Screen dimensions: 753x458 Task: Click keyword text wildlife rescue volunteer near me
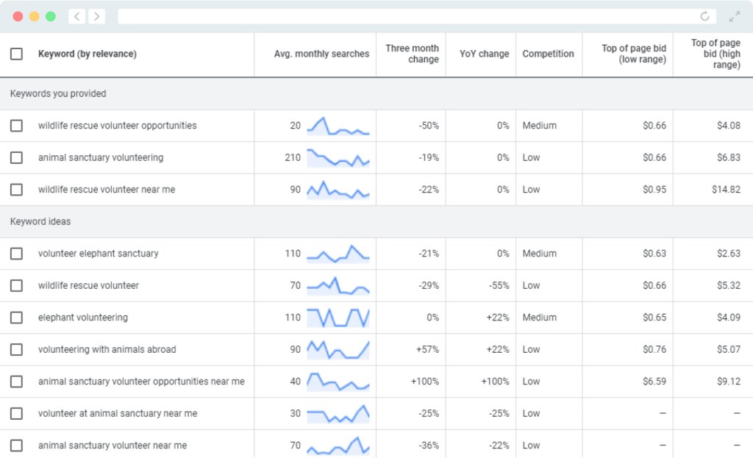107,190
